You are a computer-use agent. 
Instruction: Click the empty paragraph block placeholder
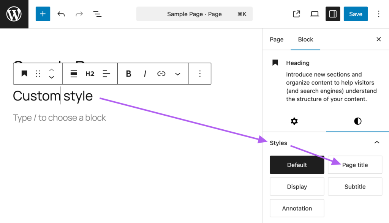tap(60, 118)
